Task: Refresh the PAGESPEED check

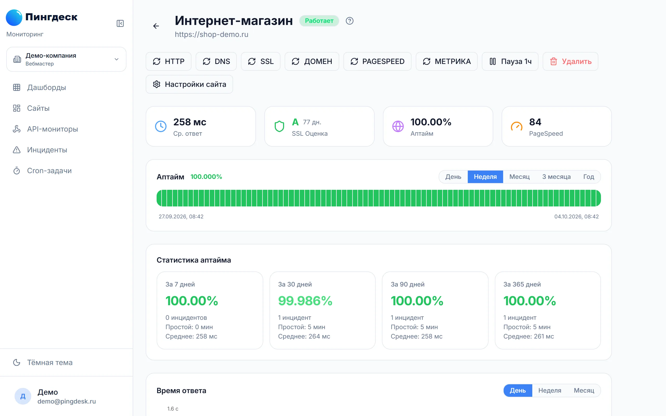Action: (x=377, y=61)
